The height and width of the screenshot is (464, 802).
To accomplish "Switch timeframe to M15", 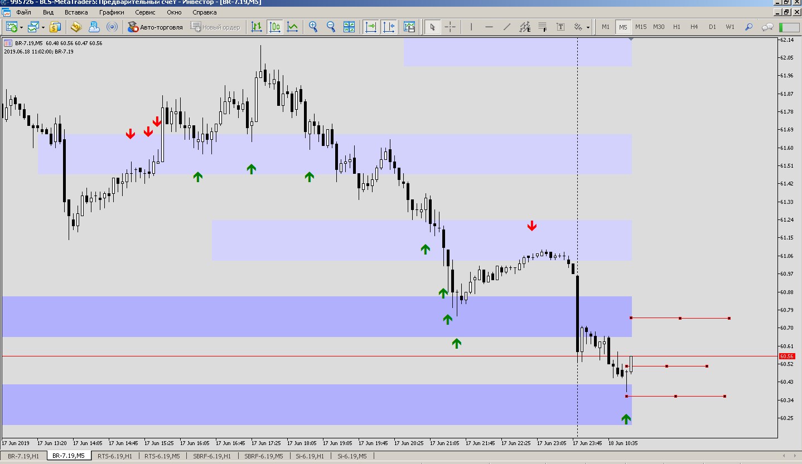I will pos(641,27).
